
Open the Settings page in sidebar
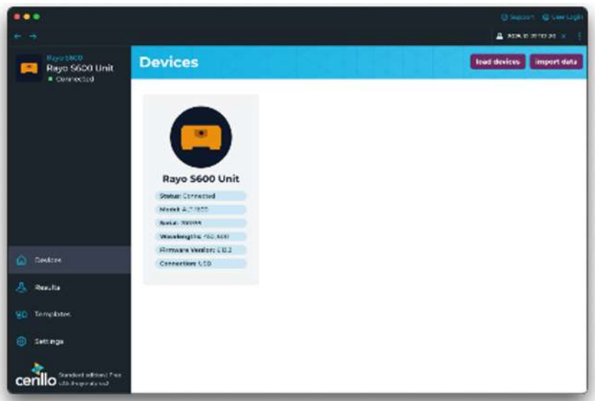click(x=69, y=342)
